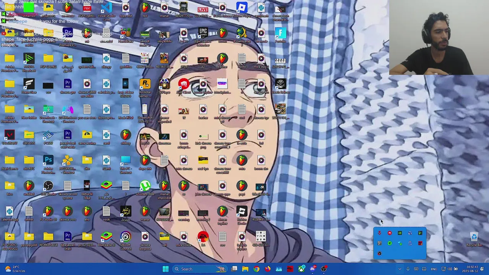Open the NVIDIA Broadcast shortcut

[x=29, y=63]
